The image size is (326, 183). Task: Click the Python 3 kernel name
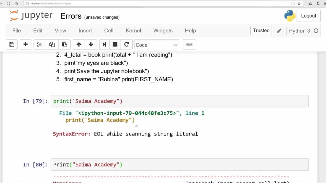coord(300,31)
